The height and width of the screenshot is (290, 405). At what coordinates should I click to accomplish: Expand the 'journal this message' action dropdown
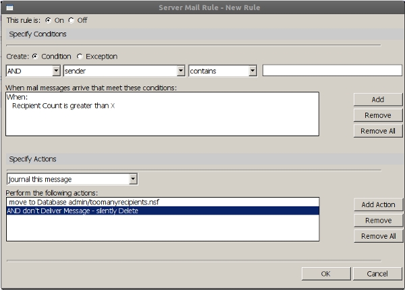[133, 179]
